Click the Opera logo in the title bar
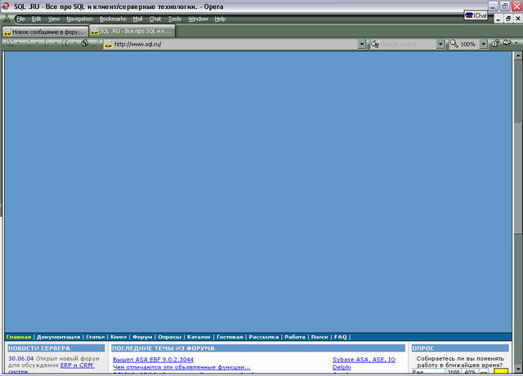Image resolution: width=523 pixels, height=376 pixels. 7,7
